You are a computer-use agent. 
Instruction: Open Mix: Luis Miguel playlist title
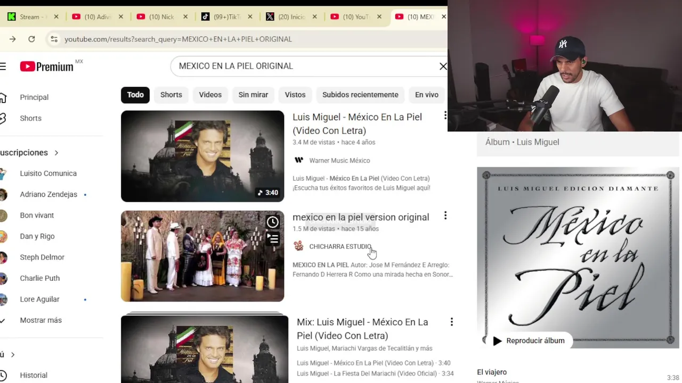362,329
